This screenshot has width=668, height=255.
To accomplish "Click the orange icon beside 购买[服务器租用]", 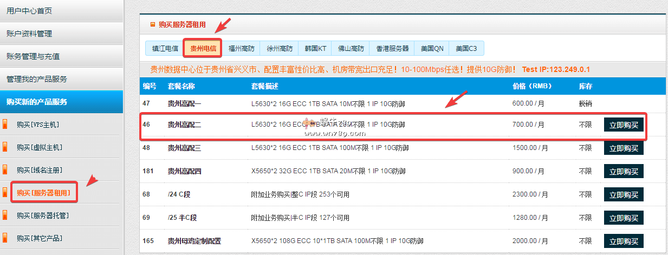I will coord(5,192).
